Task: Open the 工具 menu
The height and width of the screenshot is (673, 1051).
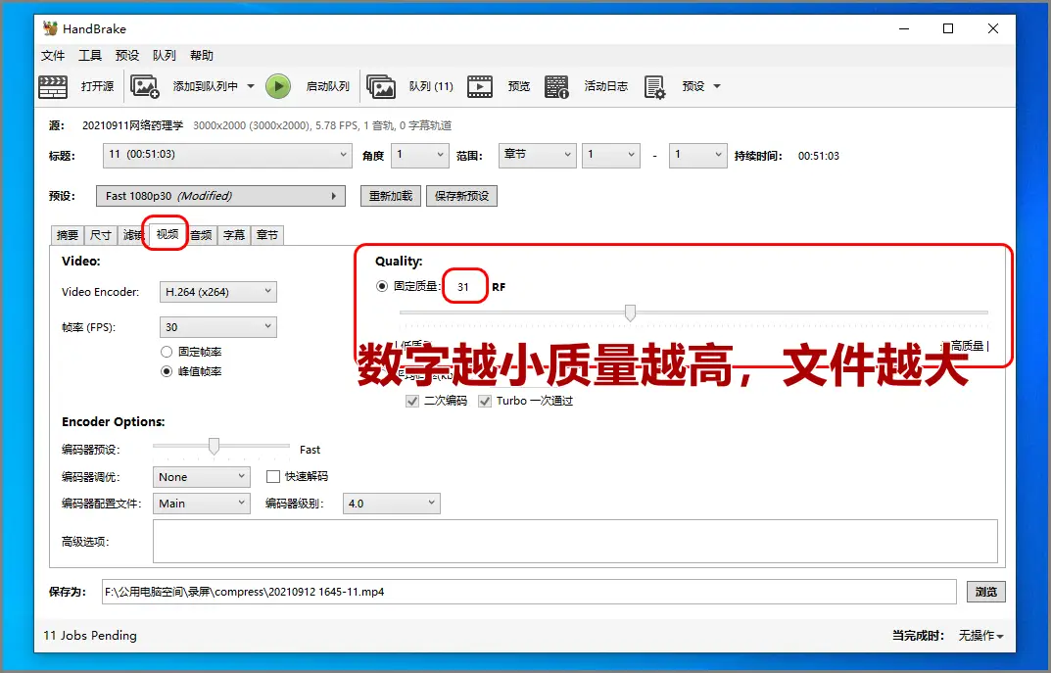Action: [x=90, y=55]
